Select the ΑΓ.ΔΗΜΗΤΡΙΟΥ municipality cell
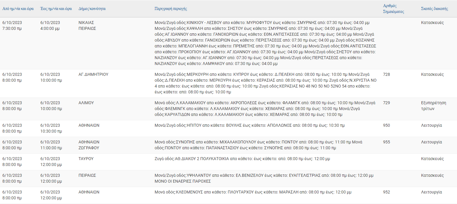The width and height of the screenshot is (457, 204). [x=93, y=74]
